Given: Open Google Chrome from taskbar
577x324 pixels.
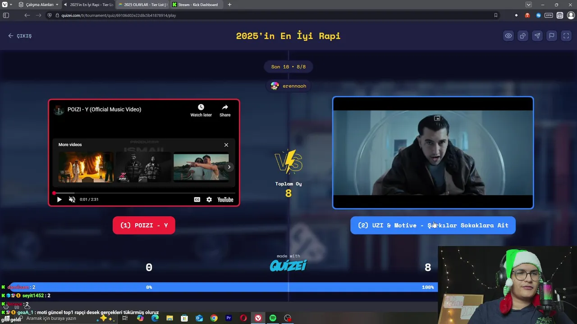Looking at the screenshot, I should tap(214, 318).
